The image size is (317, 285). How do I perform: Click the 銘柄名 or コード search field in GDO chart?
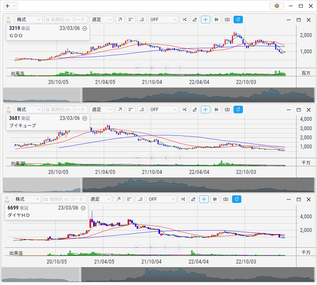[x=66, y=19]
